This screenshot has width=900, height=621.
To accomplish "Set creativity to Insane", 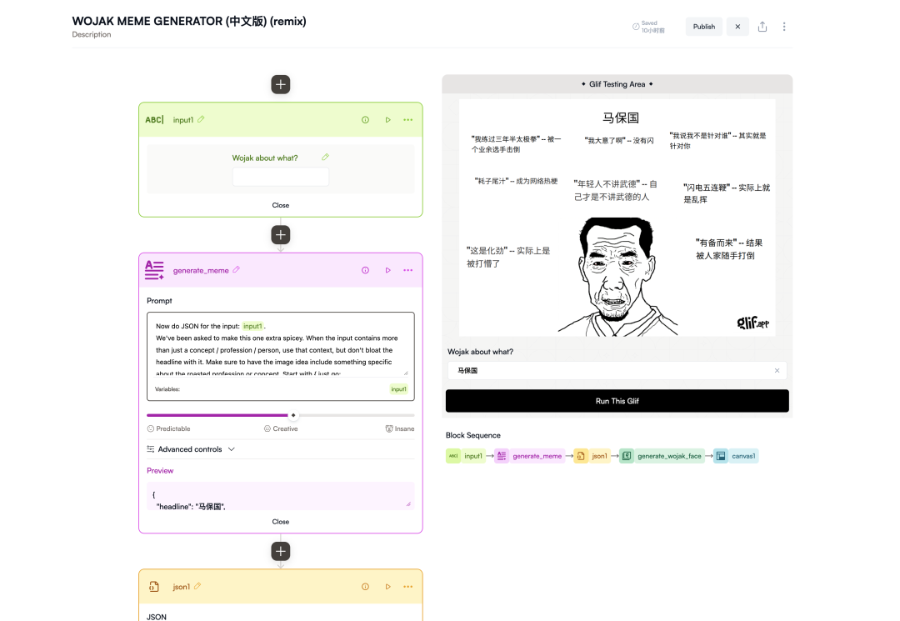I will 400,428.
